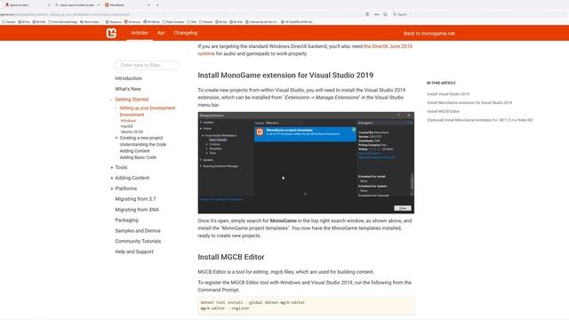Focus the 'Enter here to filter' input field
Viewport: 569px width, 320px height.
coord(147,65)
